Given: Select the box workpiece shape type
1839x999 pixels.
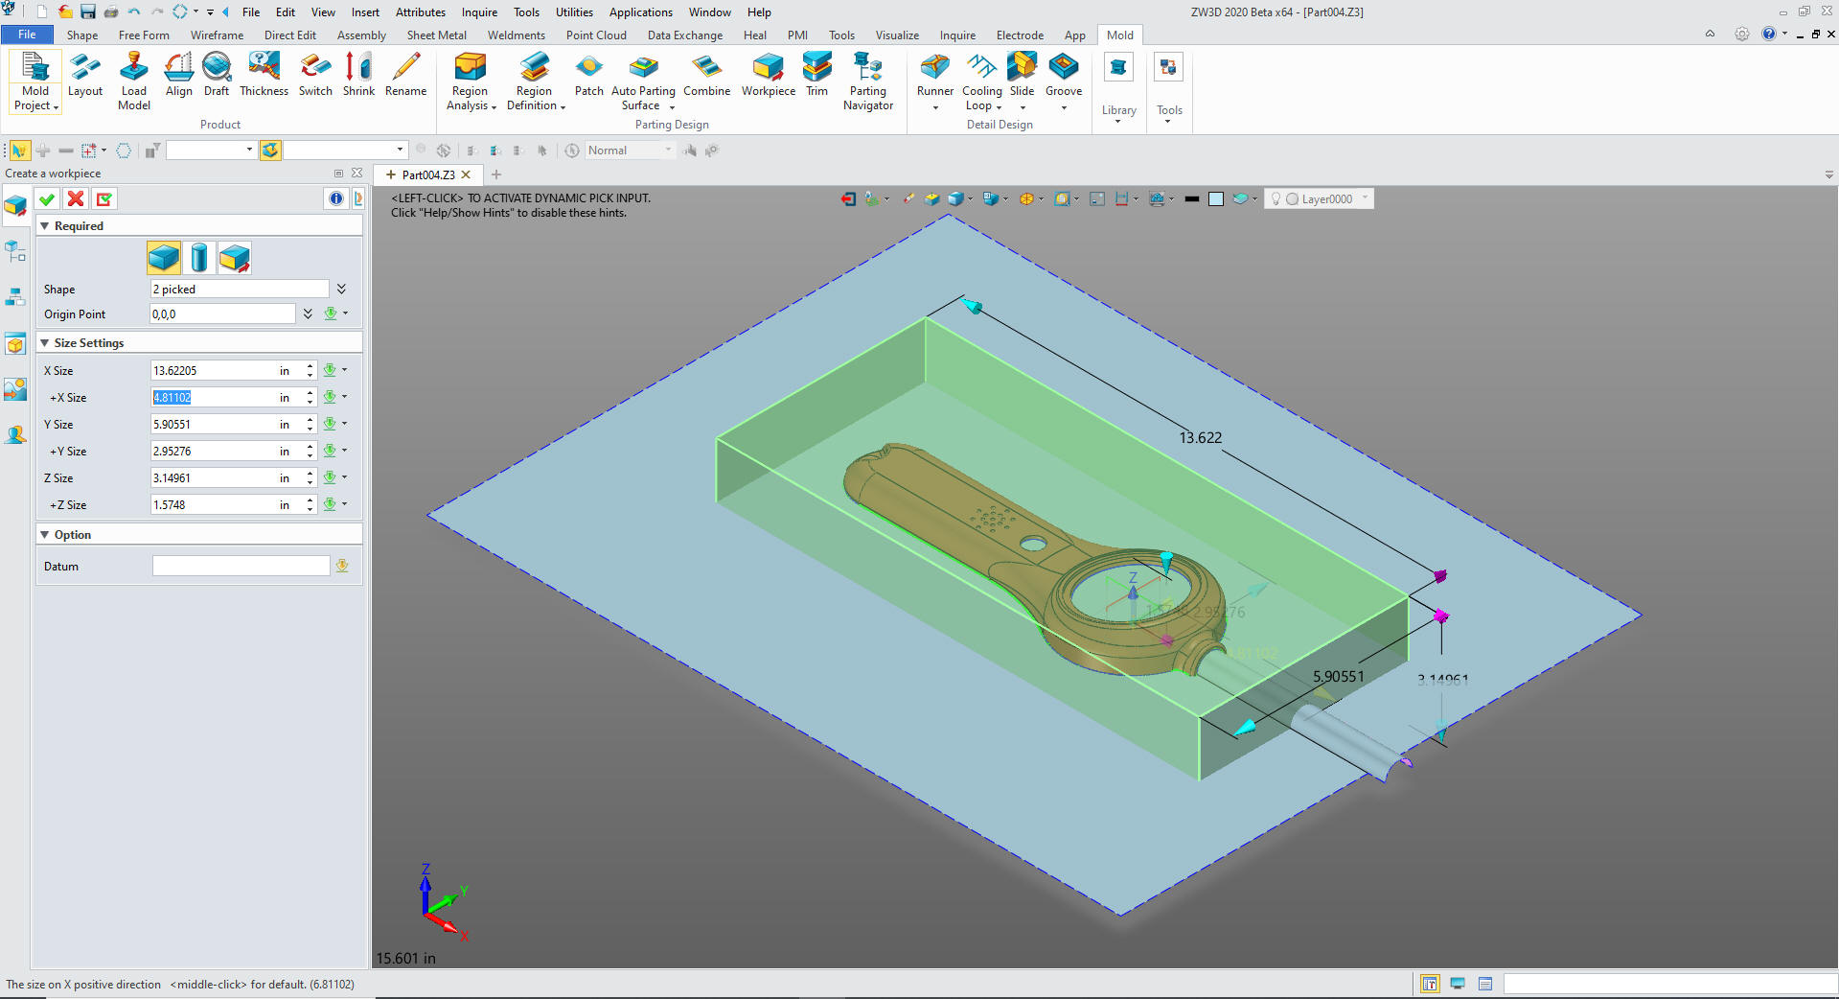Looking at the screenshot, I should tap(164, 258).
